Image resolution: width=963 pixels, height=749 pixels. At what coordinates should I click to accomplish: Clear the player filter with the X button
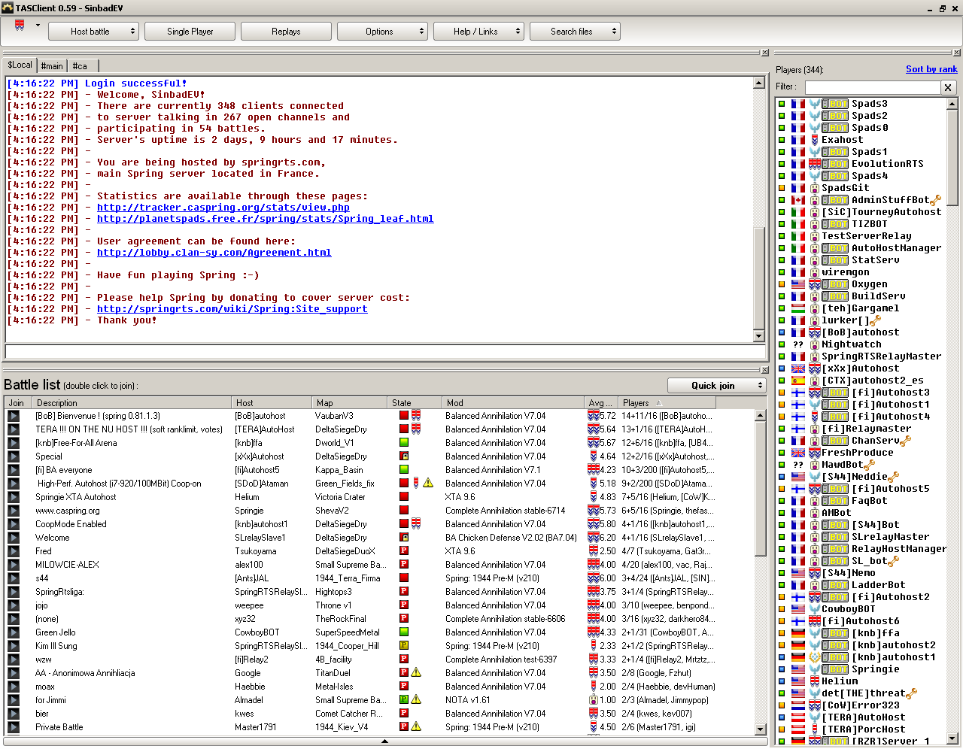tap(949, 87)
